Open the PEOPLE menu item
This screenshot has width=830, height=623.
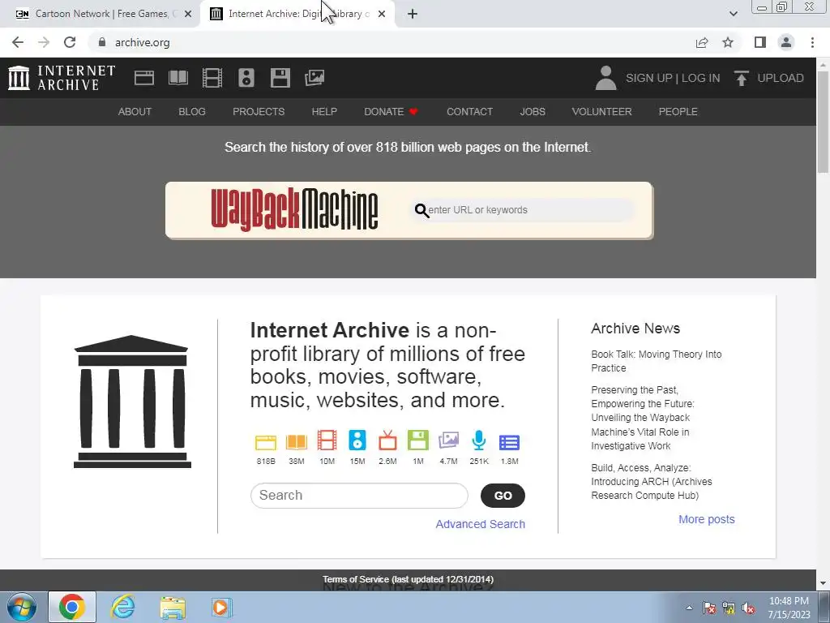(678, 112)
